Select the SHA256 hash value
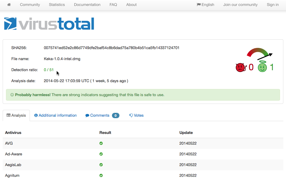Image resolution: width=286 pixels, height=178 pixels. (x=111, y=48)
